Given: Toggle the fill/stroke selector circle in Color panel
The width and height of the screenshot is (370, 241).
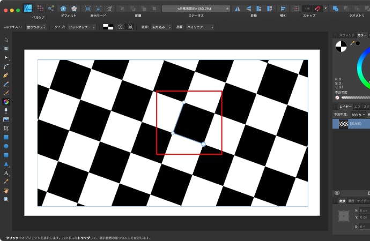Looking at the screenshot, I should point(341,47).
